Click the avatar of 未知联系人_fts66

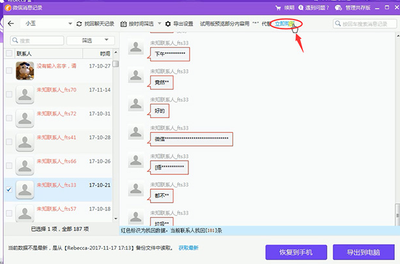point(25,166)
